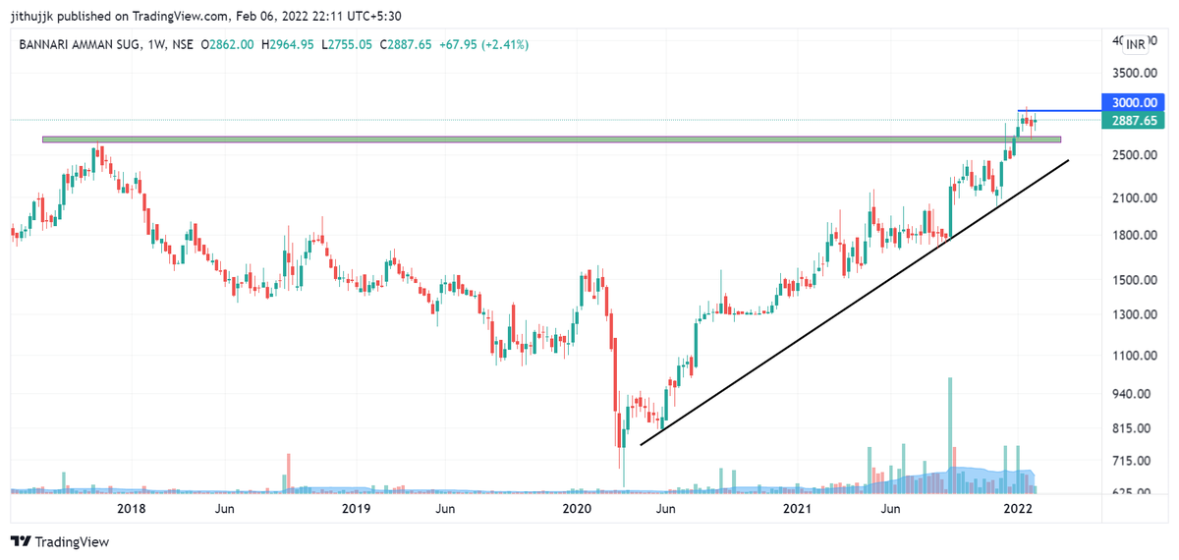Viewport: 1179px width, 560px height.
Task: Click the 2019 time axis label
Action: (356, 509)
